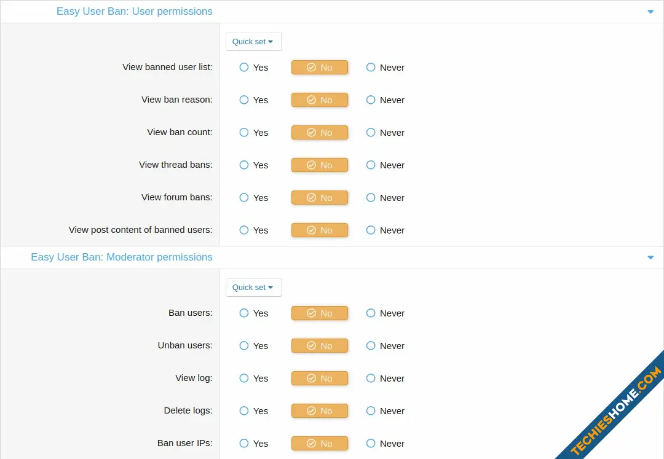This screenshot has width=664, height=459.
Task: Open Quick set dropdown for User permissions
Action: pos(254,42)
